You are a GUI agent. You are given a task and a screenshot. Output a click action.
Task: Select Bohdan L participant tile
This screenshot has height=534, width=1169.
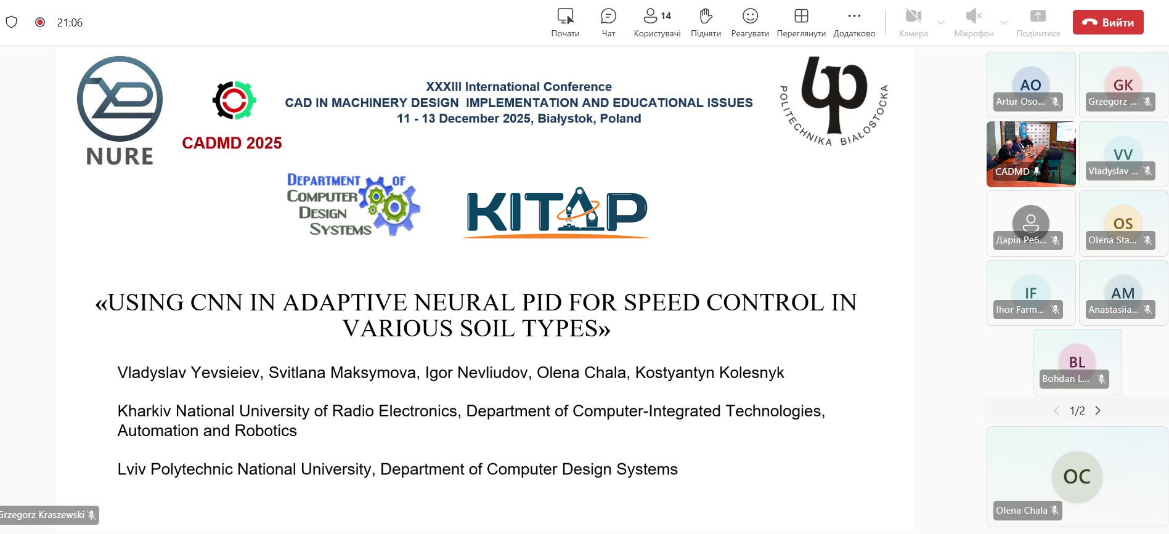[1077, 362]
